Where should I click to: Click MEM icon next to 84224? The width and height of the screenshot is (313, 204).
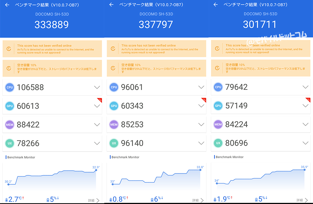click(x=218, y=124)
